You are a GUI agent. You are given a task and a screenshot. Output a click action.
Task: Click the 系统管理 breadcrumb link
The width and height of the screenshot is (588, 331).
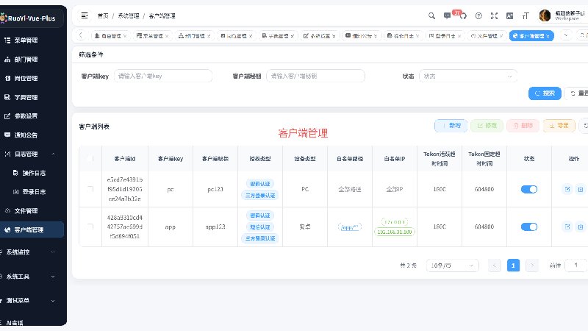click(x=128, y=15)
